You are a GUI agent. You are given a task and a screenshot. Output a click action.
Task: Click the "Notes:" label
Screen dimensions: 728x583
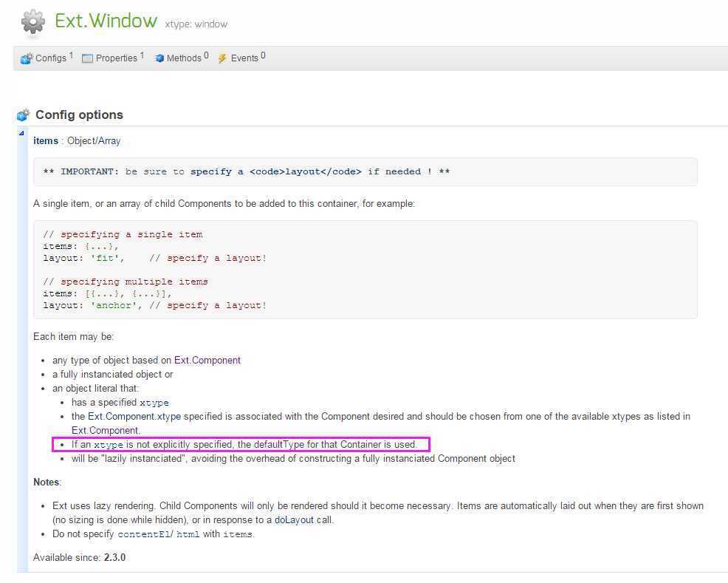click(47, 482)
